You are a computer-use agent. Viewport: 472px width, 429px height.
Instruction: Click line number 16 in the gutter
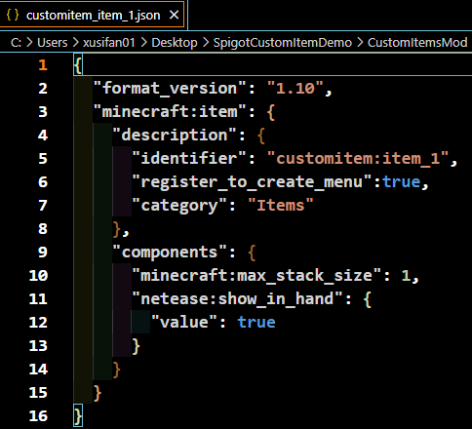tap(38, 416)
